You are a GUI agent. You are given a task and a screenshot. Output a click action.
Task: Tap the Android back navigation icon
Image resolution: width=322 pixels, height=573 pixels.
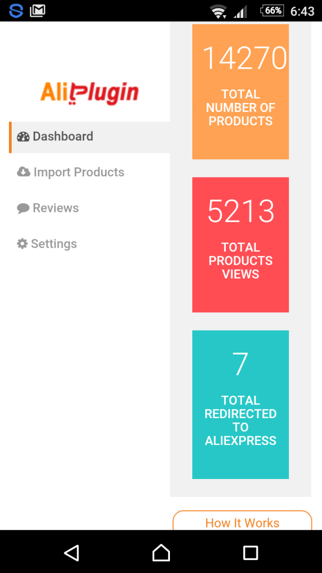point(72,552)
